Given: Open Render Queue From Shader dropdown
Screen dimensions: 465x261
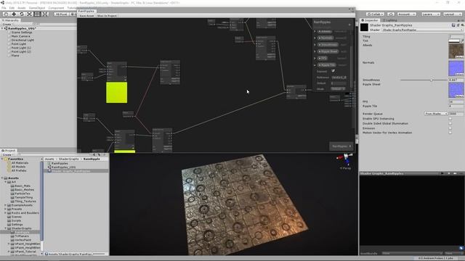Looking at the screenshot, I should pyautogui.click(x=436, y=114).
